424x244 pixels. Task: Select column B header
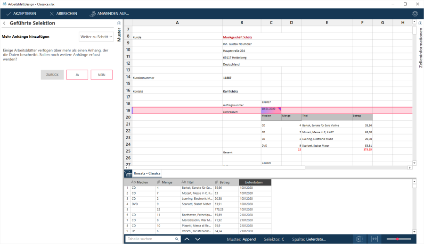pyautogui.click(x=242, y=23)
